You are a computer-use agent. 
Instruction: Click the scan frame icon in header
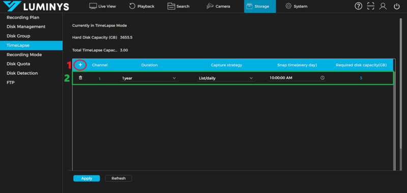click(x=371, y=6)
